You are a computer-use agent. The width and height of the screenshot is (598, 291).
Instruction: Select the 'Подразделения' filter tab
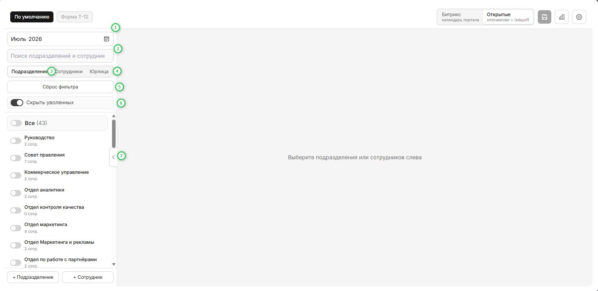[x=29, y=72]
